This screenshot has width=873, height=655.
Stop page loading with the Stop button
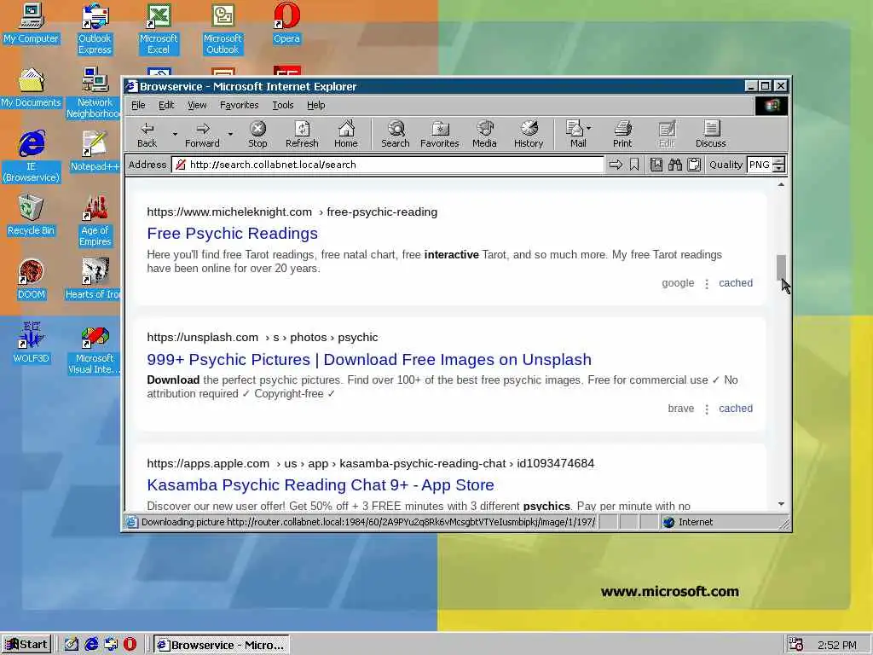point(257,135)
